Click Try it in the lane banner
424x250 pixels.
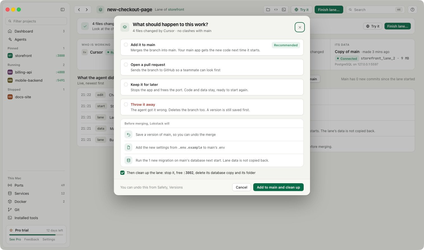[x=372, y=26]
